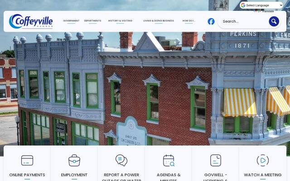This screenshot has width=290, height=181.
Task: Open the History & Visiting menu
Action: pyautogui.click(x=120, y=21)
